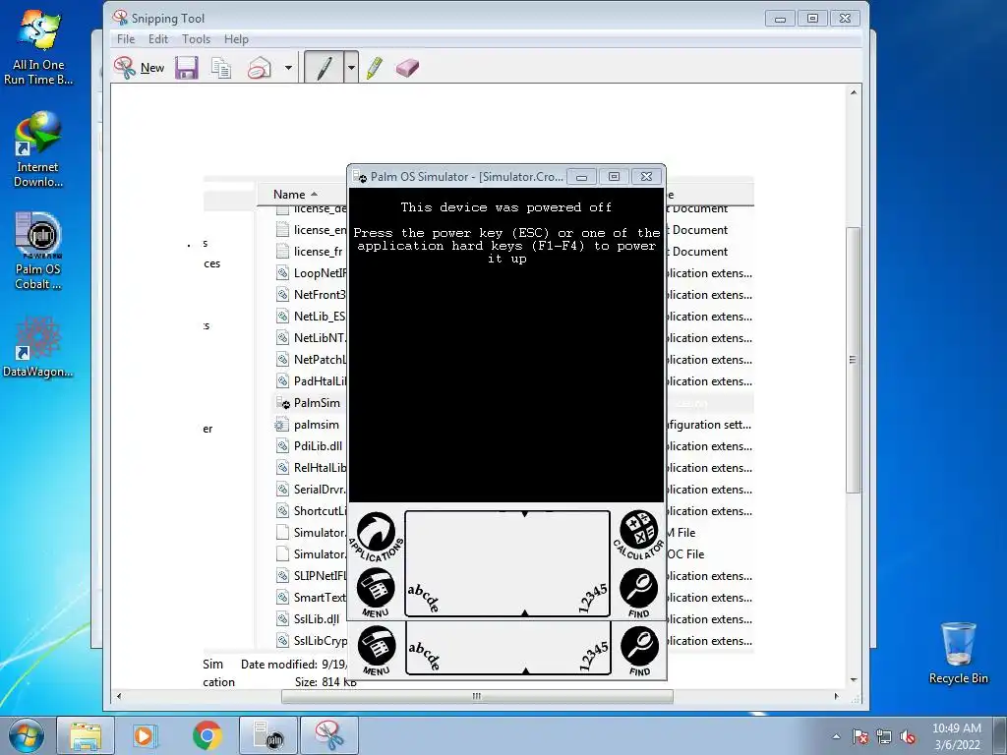Screen dimensions: 1007x755
Task: Copy the snip to clipboard
Action: click(221, 68)
